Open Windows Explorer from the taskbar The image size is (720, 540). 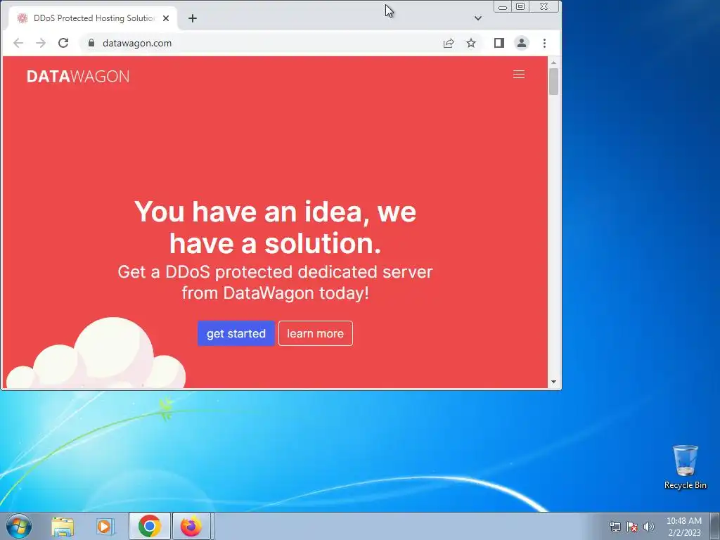pos(63,527)
